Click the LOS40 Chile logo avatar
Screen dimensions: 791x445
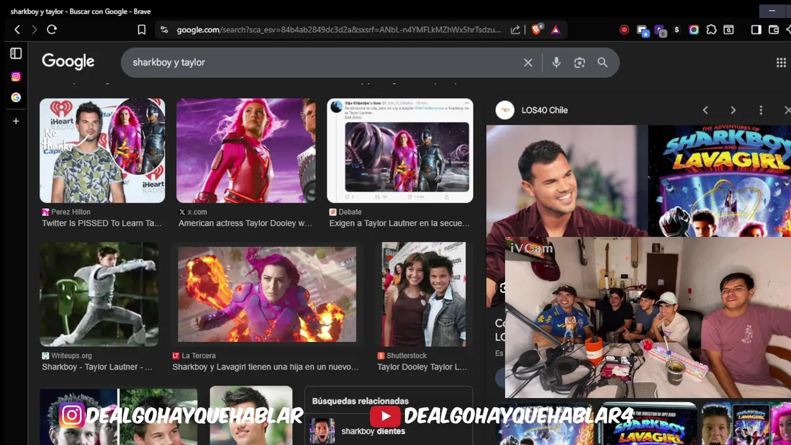(x=505, y=110)
